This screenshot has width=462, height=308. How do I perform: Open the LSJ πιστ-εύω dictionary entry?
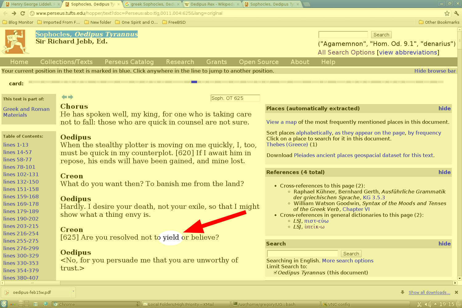(316, 221)
